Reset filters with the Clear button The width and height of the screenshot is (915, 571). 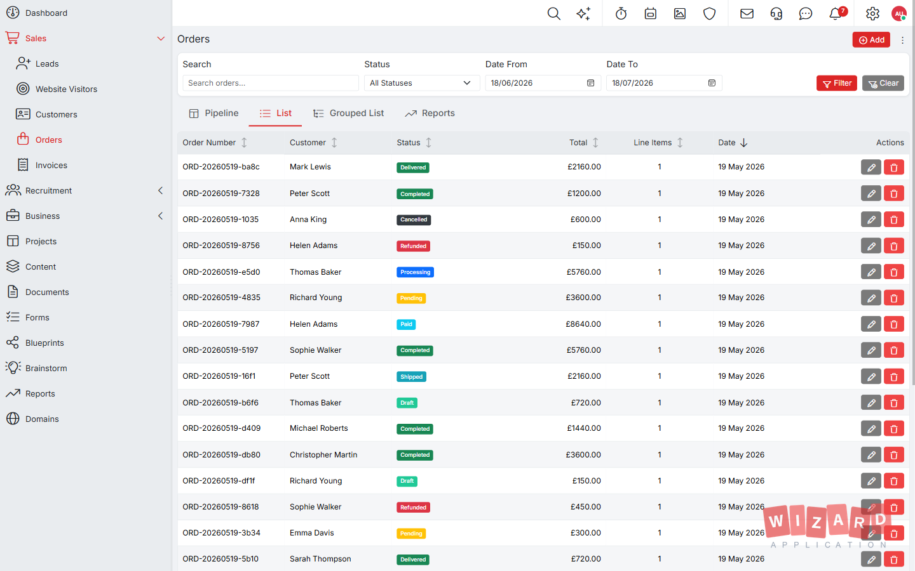(x=883, y=83)
